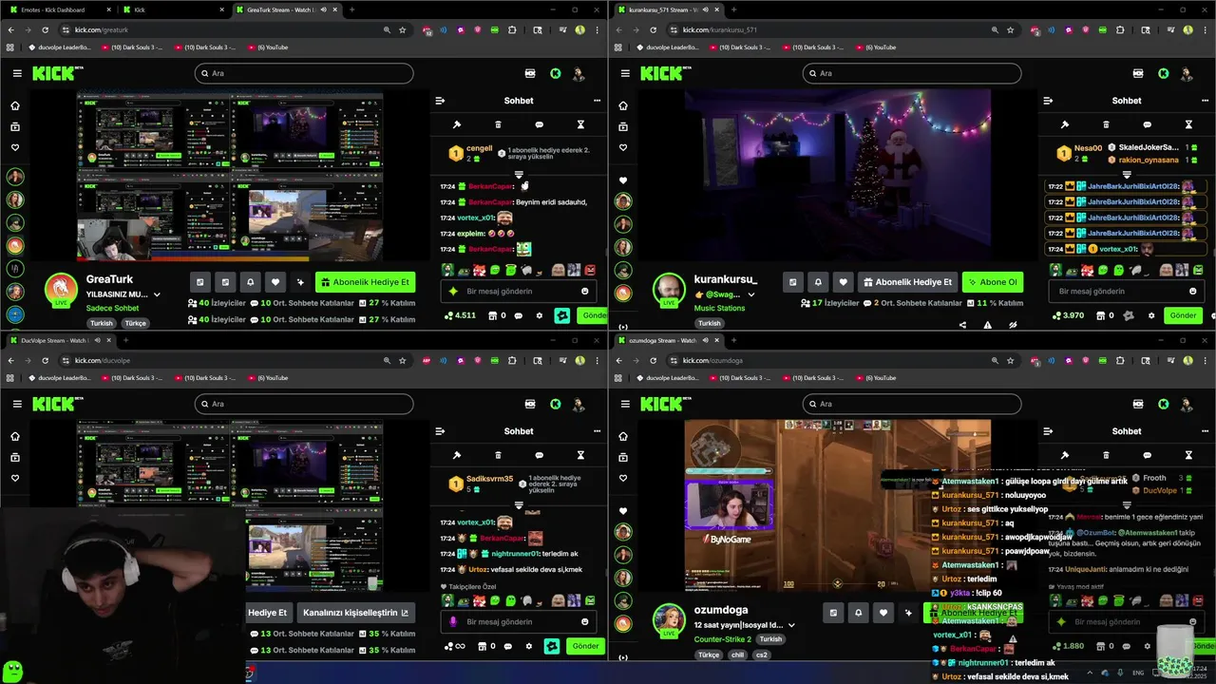The image size is (1216, 684).
Task: Click the cs2 tag under ozumdoga channel
Action: pos(762,655)
